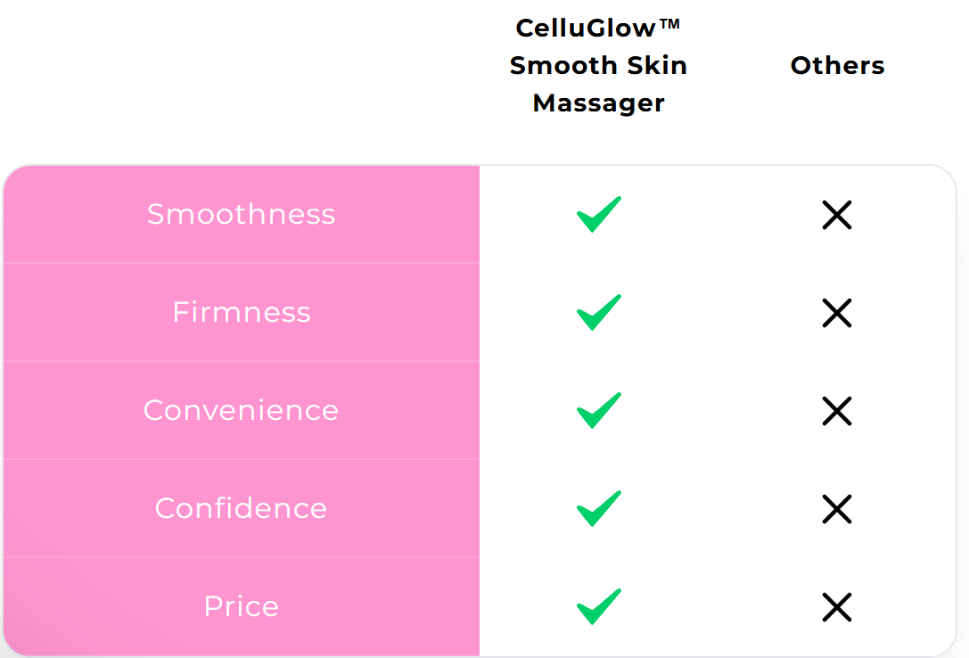969x658 pixels.
Task: Click the CelluGlow Smooth Skin Massager heading
Action: [x=598, y=65]
